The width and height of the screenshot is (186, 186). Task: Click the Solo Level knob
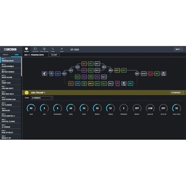point(176,108)
